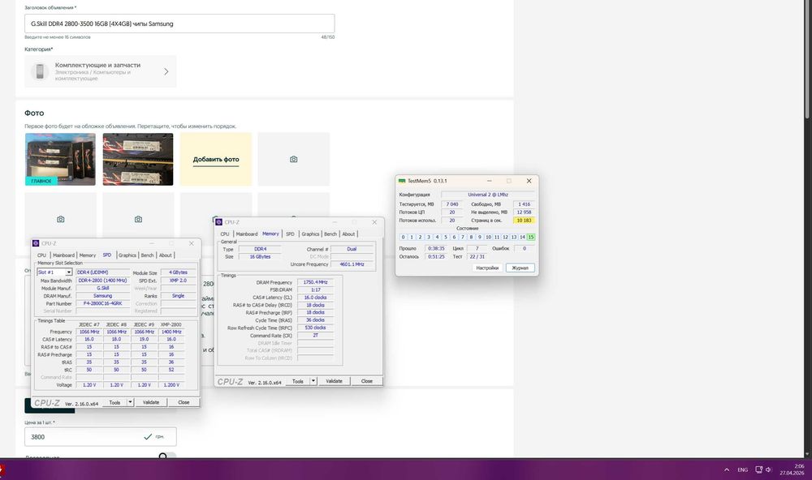Open the Tools dropdown arrow in the SPD window

tap(130, 402)
